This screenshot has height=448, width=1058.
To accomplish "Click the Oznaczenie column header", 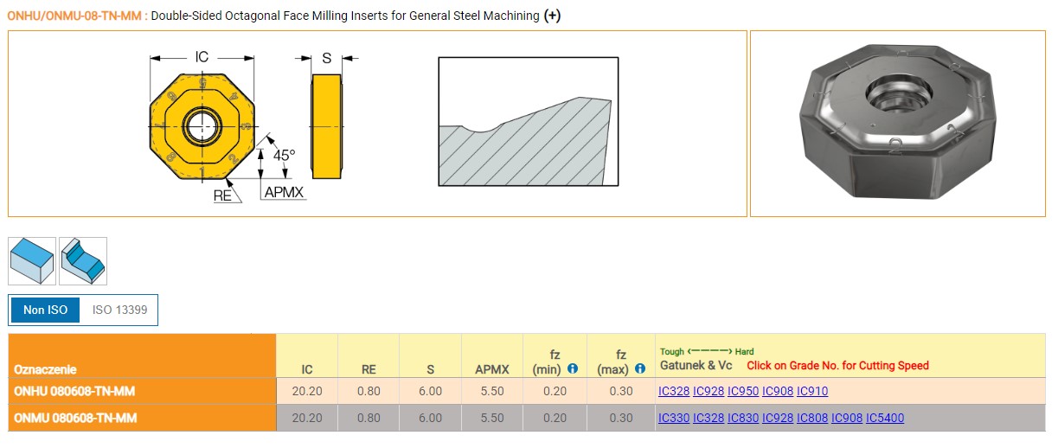I will pyautogui.click(x=45, y=368).
